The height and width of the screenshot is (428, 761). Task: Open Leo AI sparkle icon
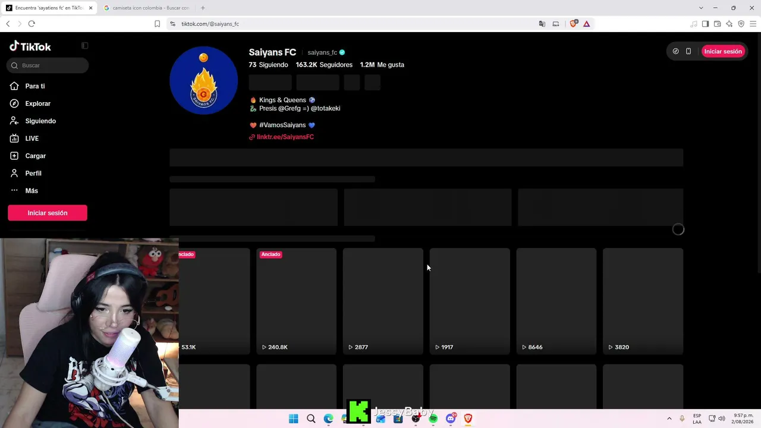point(729,24)
